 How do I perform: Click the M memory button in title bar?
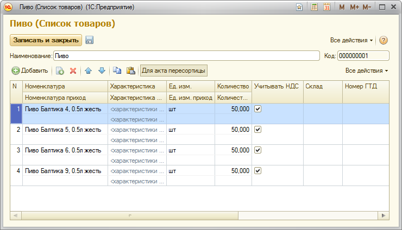click(x=342, y=7)
